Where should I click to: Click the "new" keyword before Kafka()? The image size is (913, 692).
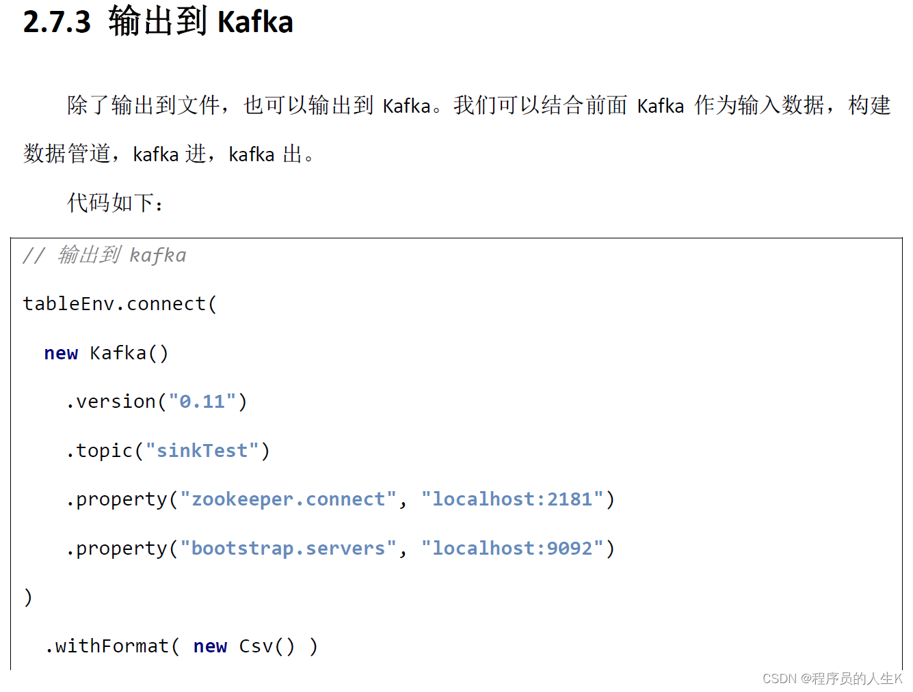61,353
